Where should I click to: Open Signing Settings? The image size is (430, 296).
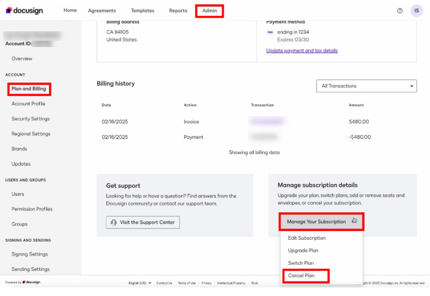click(29, 254)
